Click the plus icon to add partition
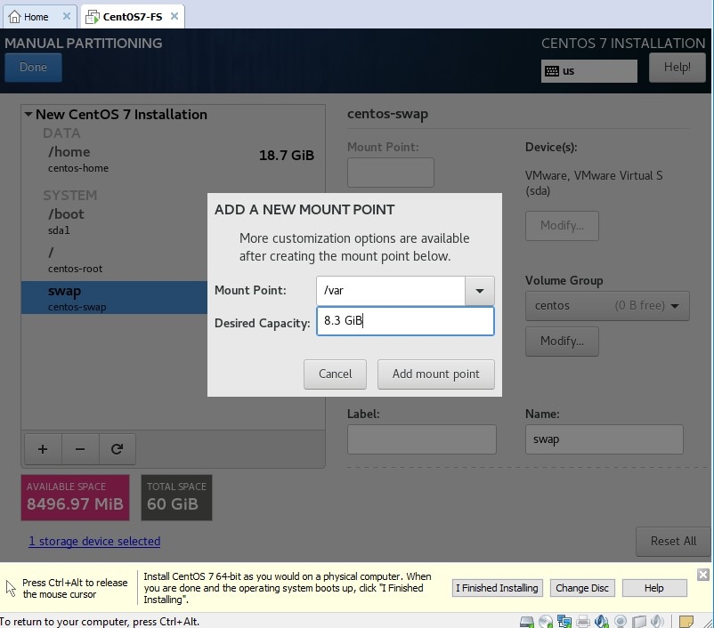This screenshot has height=628, width=714. point(42,449)
